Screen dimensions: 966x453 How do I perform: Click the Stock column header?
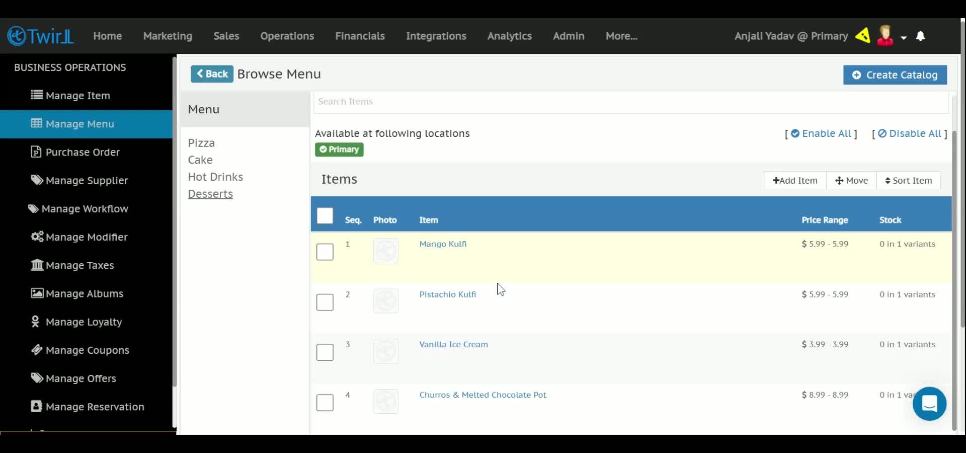(890, 220)
